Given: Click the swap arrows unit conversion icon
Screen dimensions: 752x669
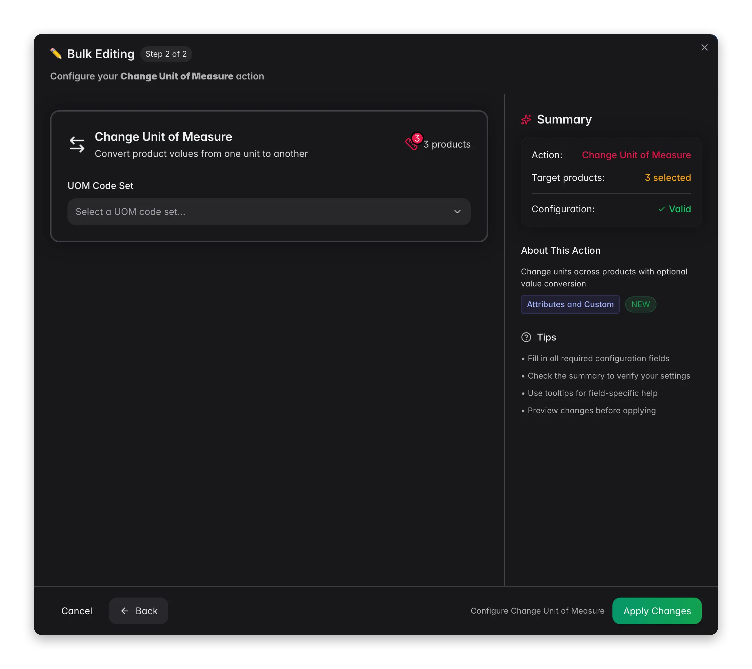Looking at the screenshot, I should click(77, 145).
